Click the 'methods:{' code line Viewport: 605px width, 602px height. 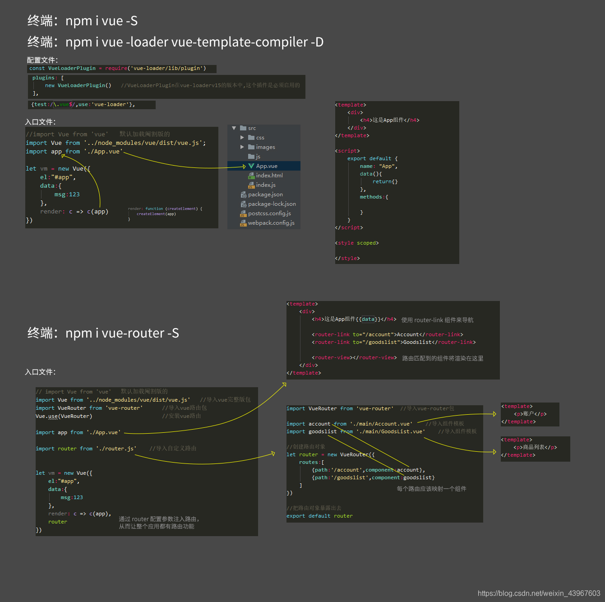point(374,197)
